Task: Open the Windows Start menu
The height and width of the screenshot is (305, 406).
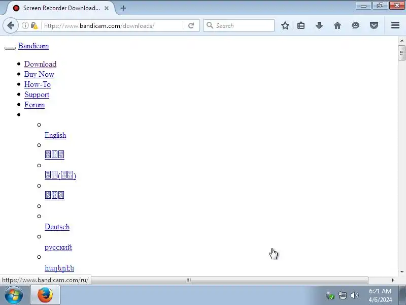Action: point(14,295)
